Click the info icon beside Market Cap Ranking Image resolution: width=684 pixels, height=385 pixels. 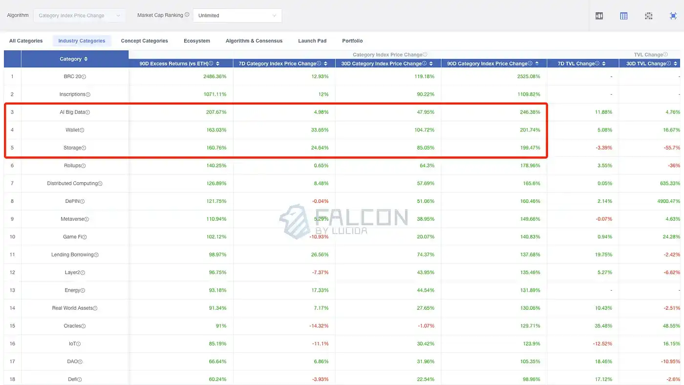click(187, 15)
